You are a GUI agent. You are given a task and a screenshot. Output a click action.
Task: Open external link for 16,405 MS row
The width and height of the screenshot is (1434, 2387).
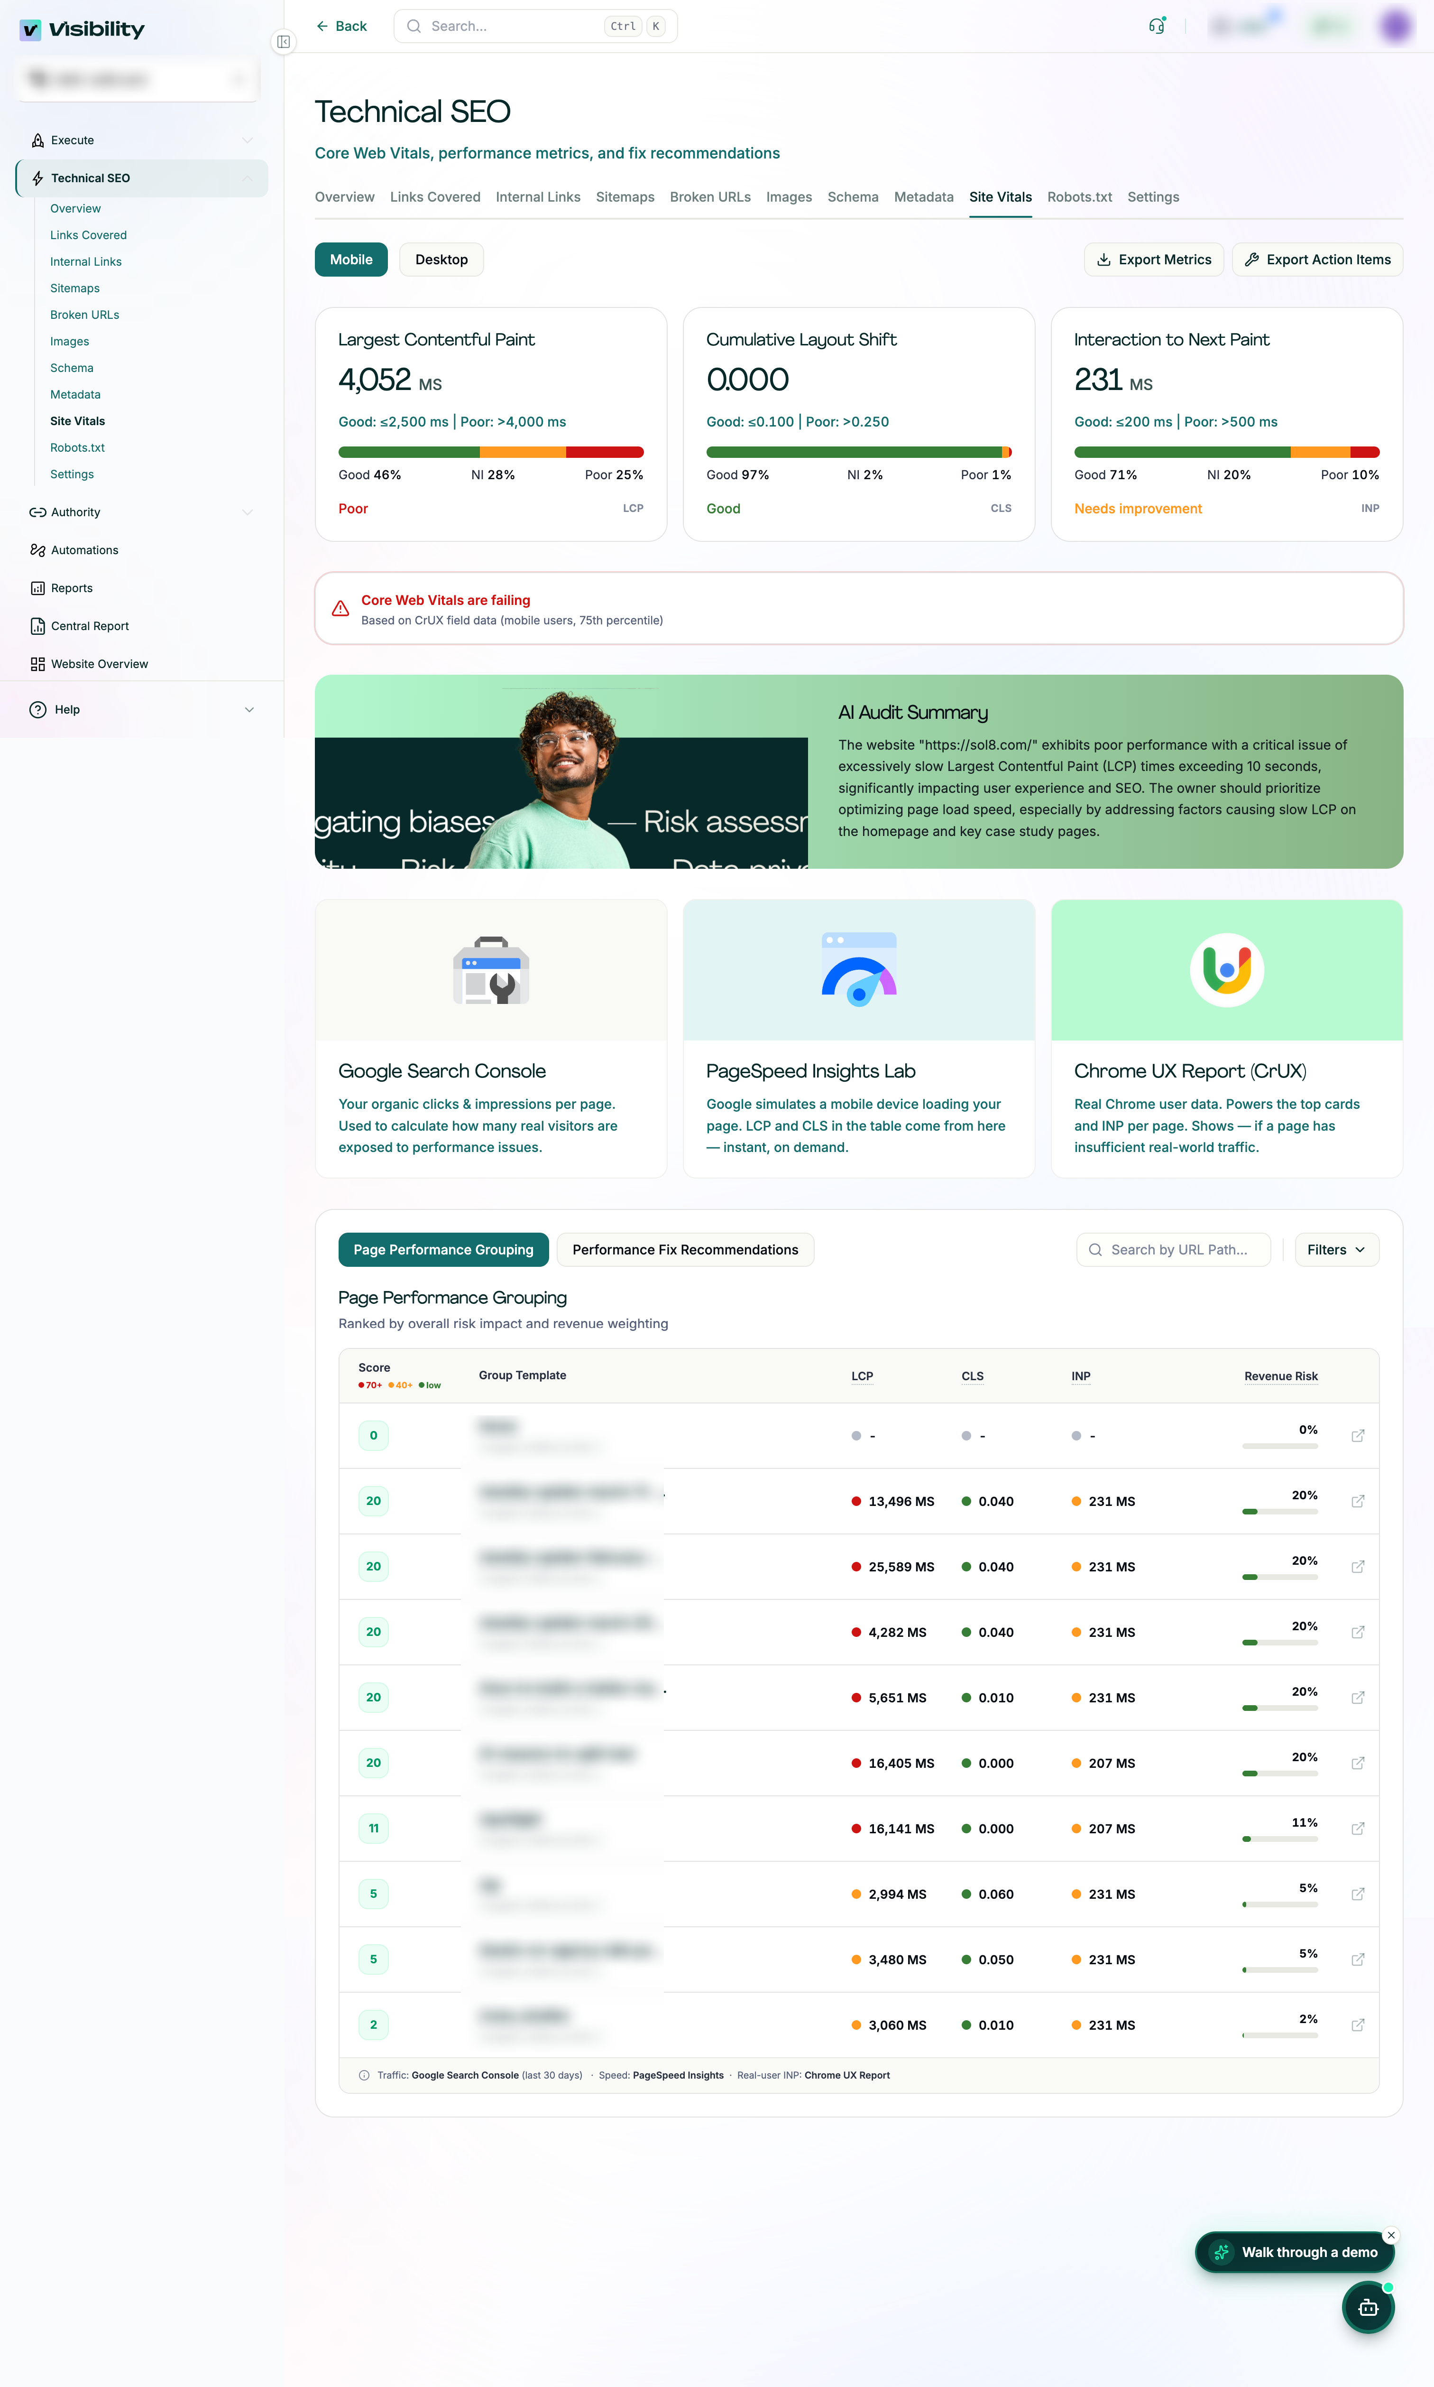click(1358, 1764)
